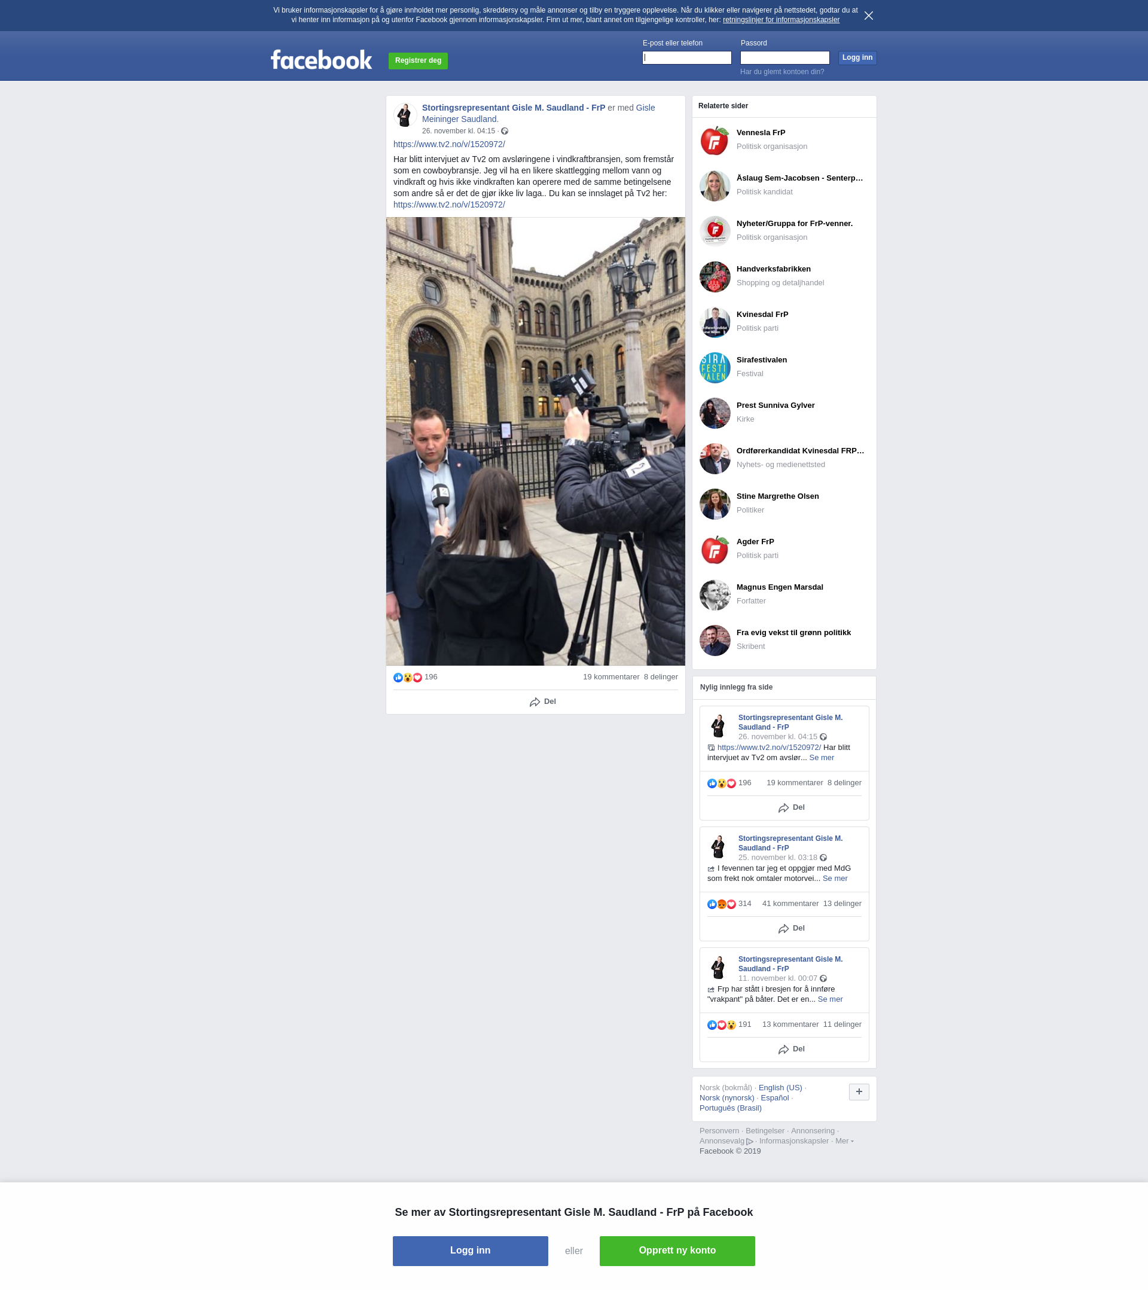Open first tv2.no link in post
Screen dimensions: 1148x1290
448,144
